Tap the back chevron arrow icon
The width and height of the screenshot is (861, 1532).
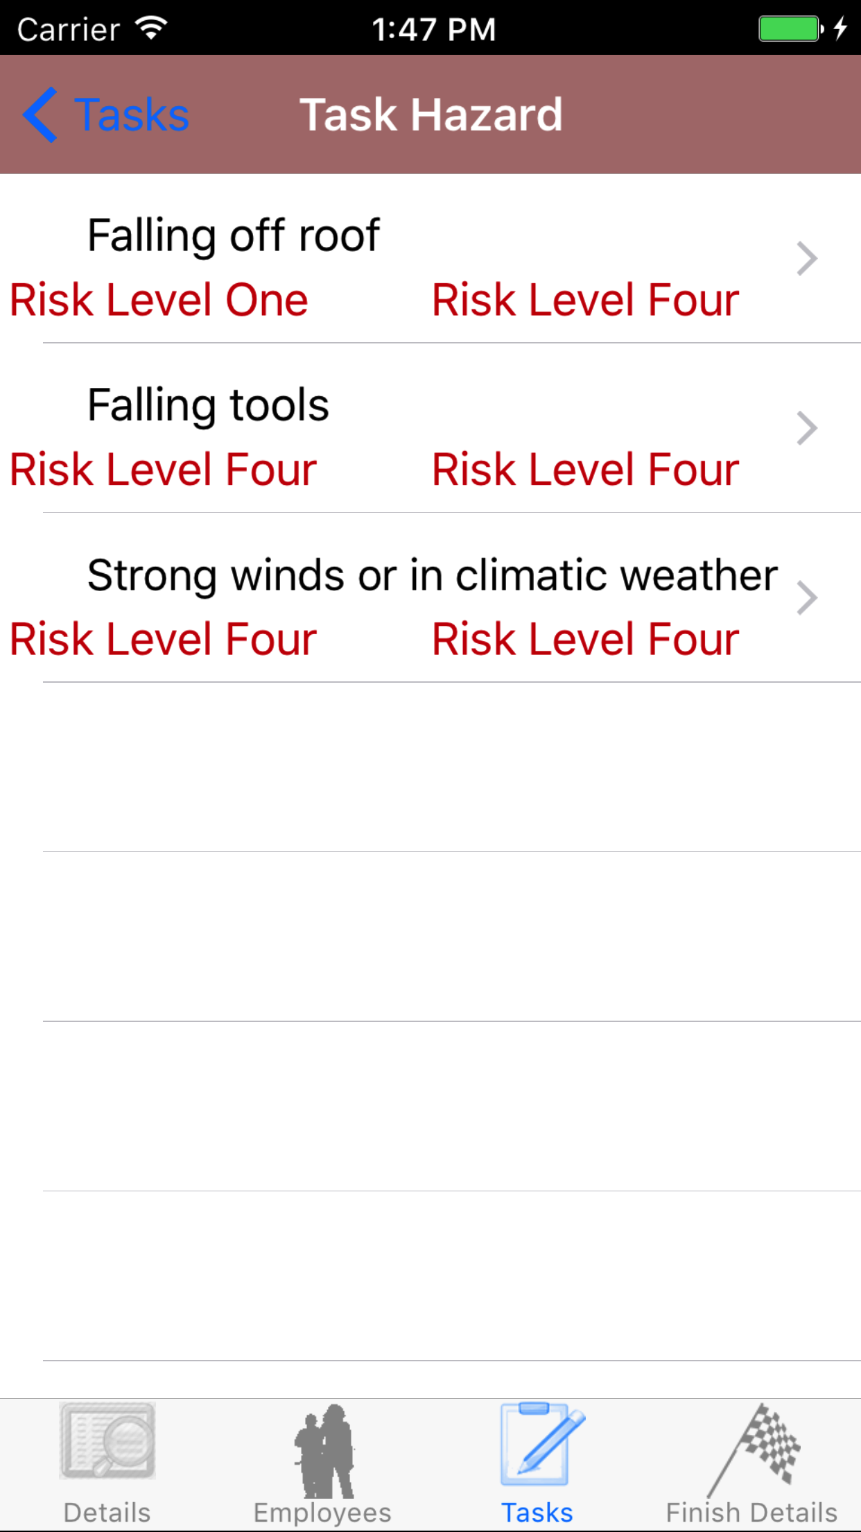[x=40, y=114]
